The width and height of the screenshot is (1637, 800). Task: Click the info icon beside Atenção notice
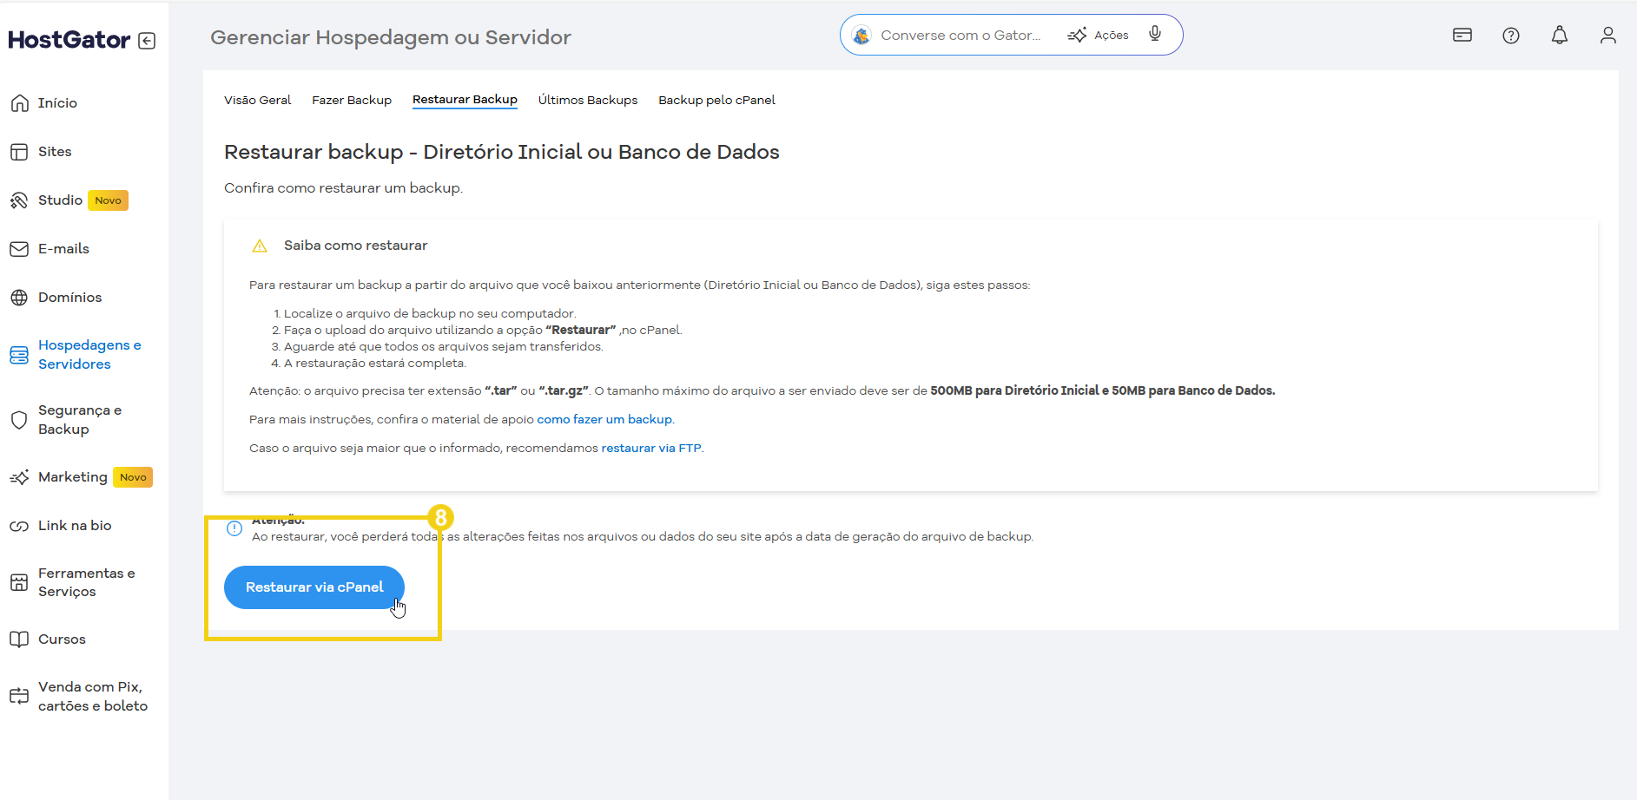click(x=234, y=528)
